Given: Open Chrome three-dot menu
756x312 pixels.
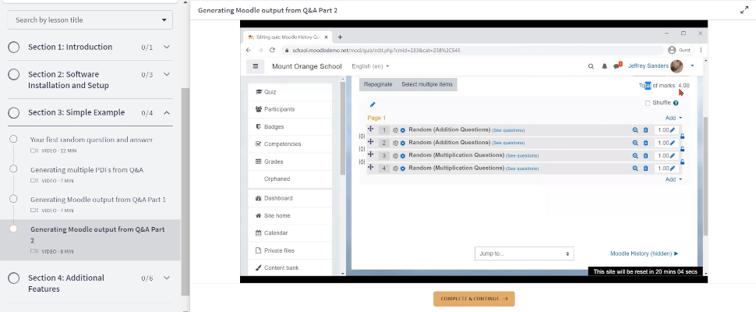Looking at the screenshot, I should [701, 50].
